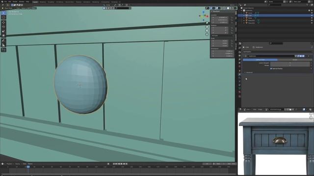Open the viewport shading options dropdown arrow
This screenshot has width=314, height=176.
[235, 8]
